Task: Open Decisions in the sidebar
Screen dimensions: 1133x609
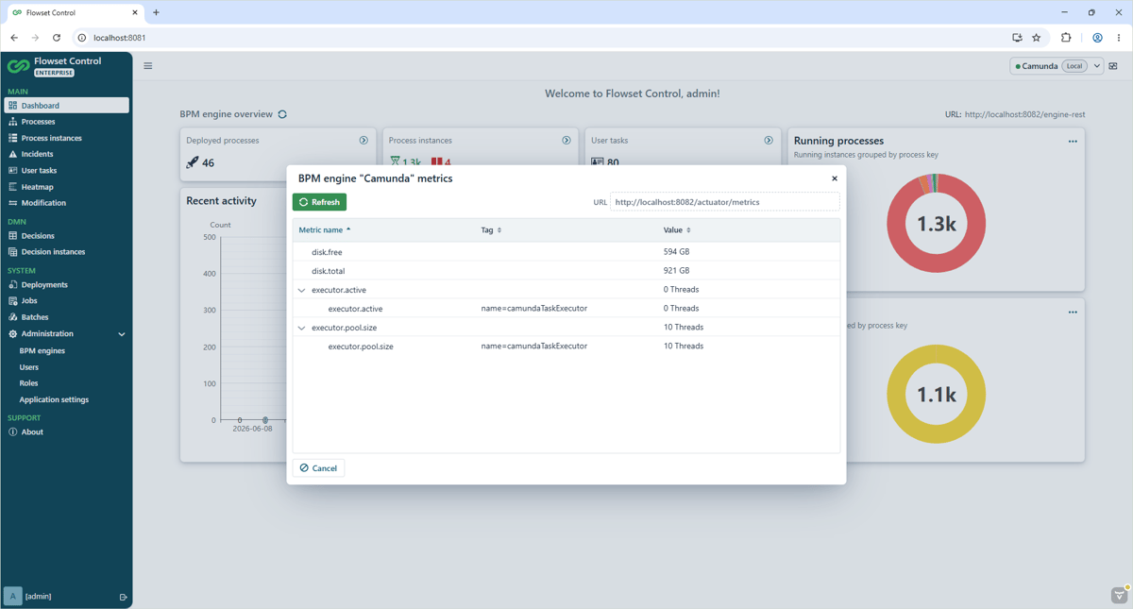Action: [66, 236]
